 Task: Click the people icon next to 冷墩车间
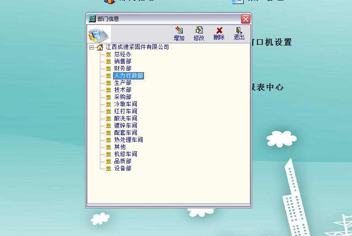point(108,104)
